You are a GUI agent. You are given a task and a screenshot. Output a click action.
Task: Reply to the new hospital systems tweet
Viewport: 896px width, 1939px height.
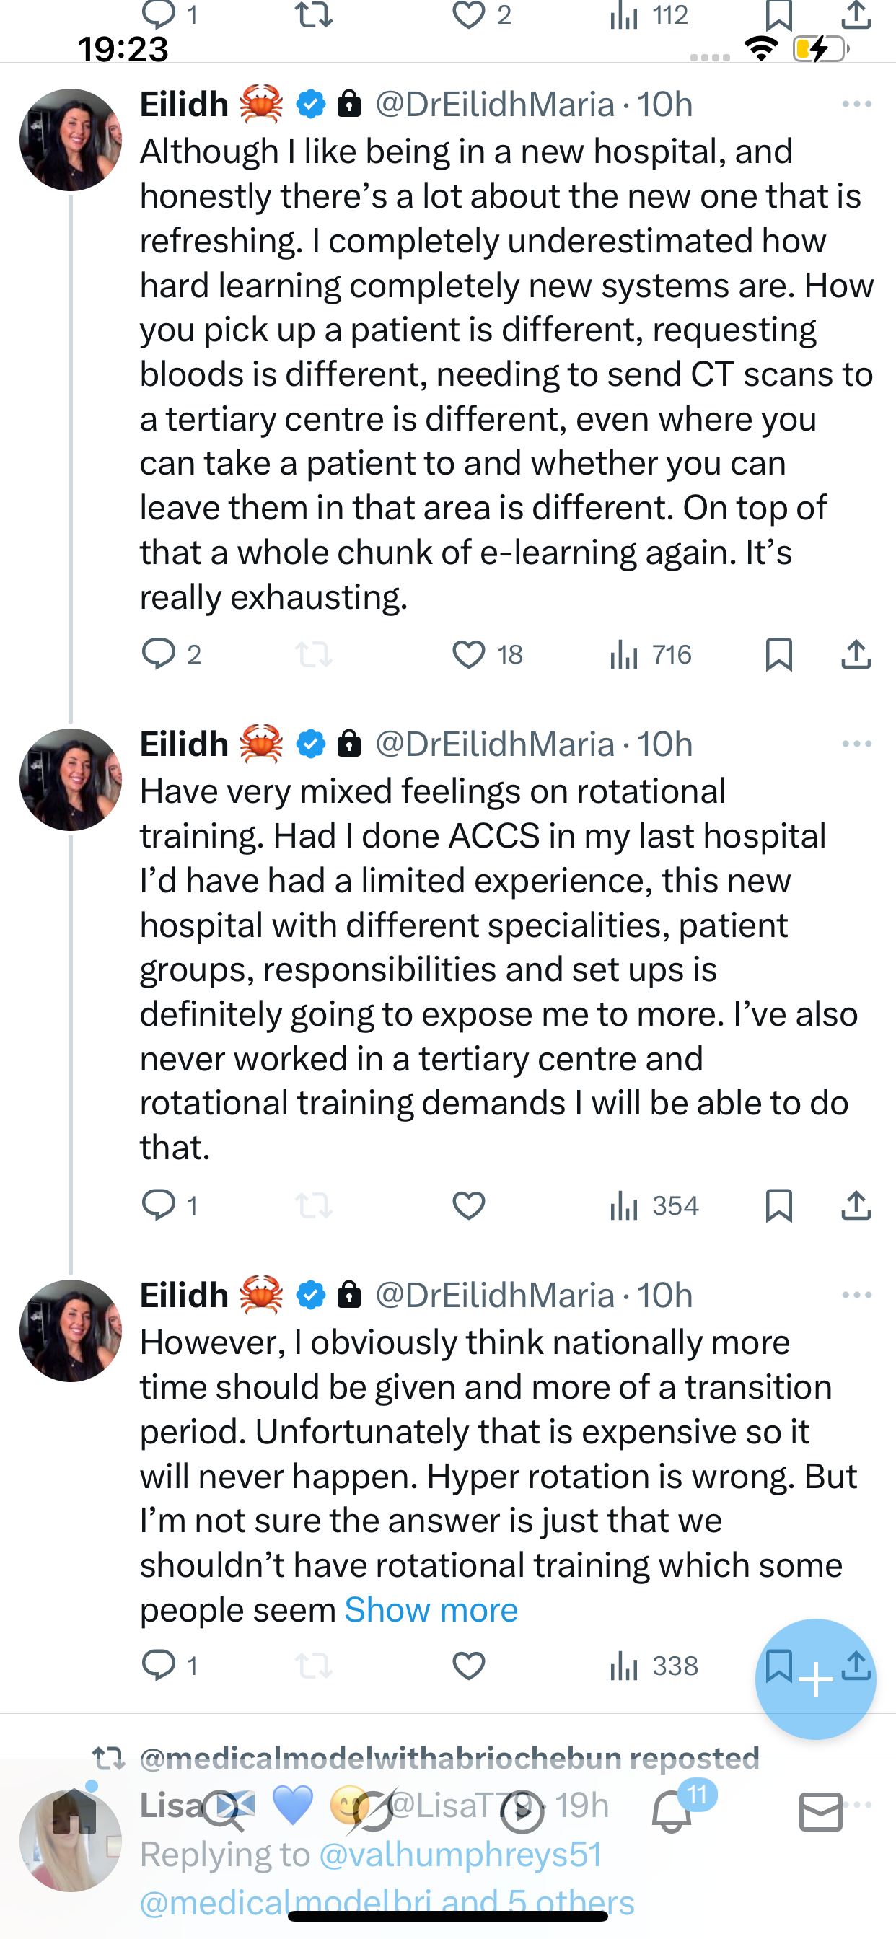coord(159,654)
